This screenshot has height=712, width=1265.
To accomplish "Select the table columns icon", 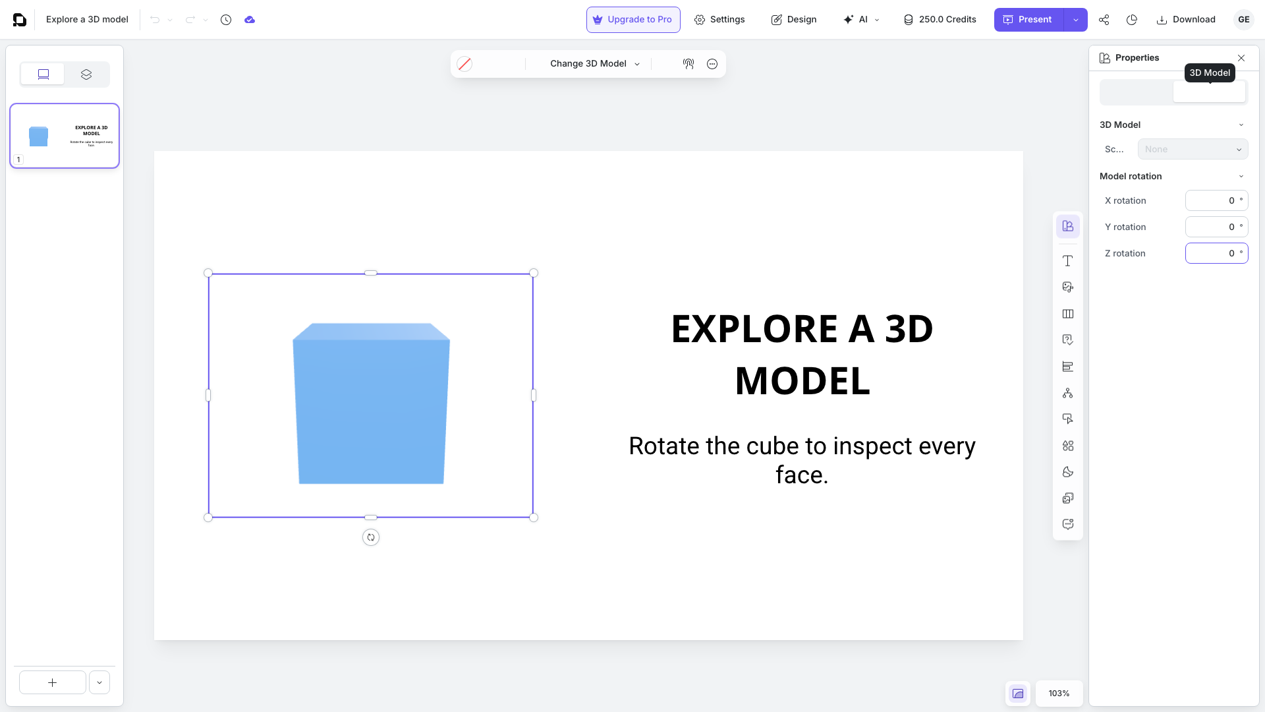I will point(1068,314).
